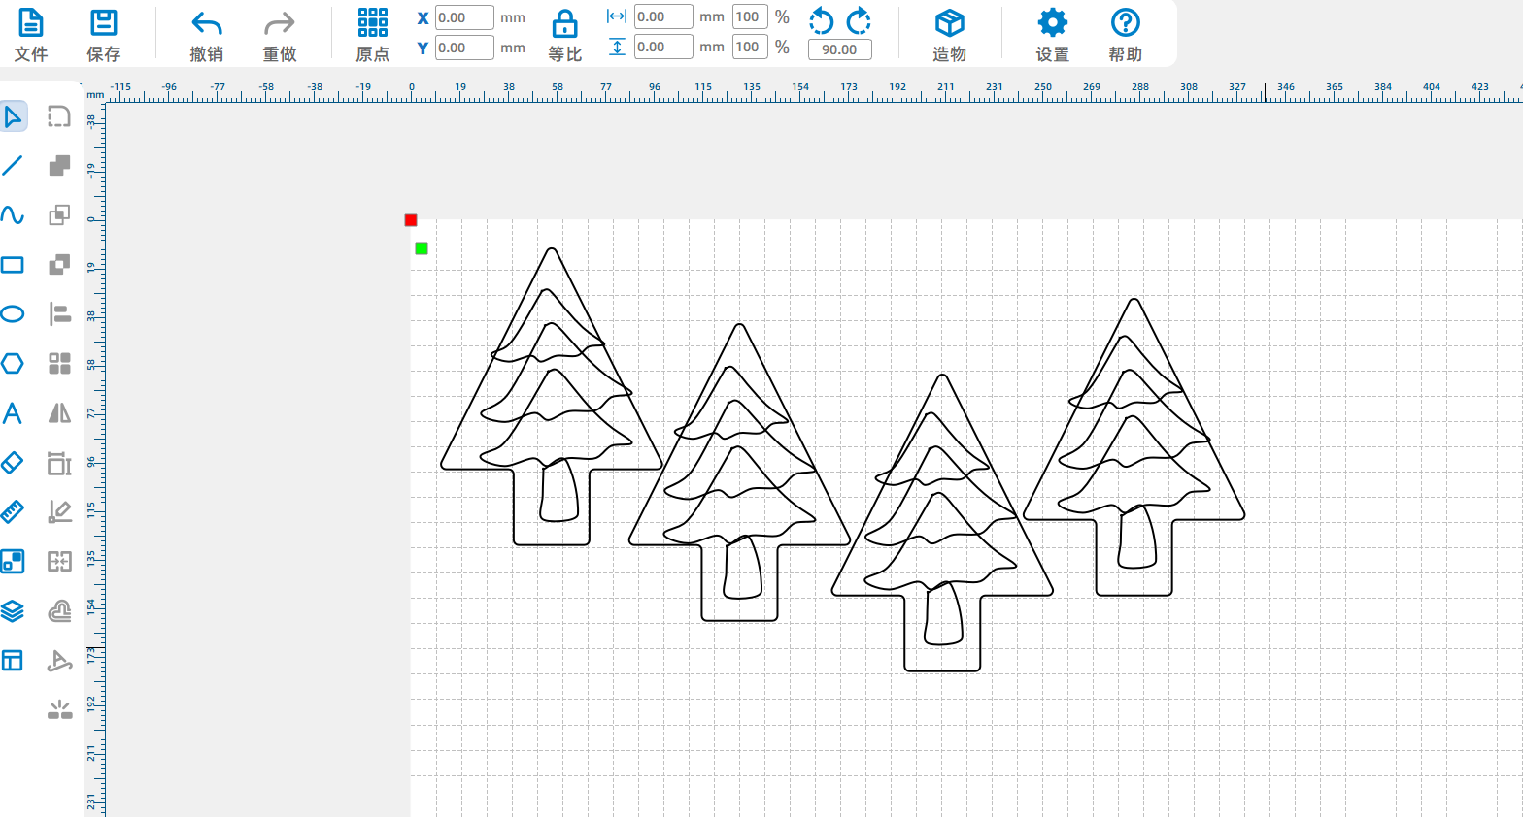Choose the straight line drawing tool
This screenshot has height=817, width=1523.
coord(13,166)
